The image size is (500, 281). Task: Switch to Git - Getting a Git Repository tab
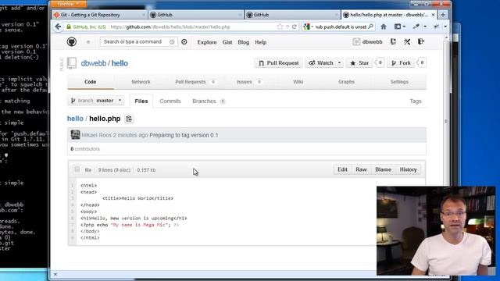[99, 15]
